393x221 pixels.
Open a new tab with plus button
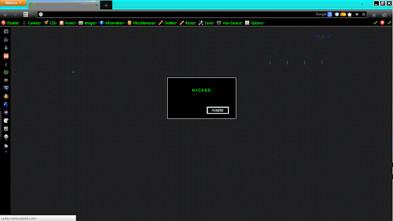click(x=106, y=5)
